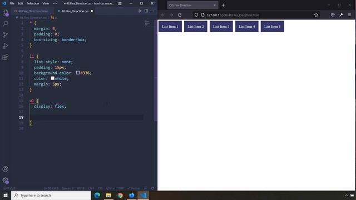Open the Manage gear in VS Code

tap(6, 181)
